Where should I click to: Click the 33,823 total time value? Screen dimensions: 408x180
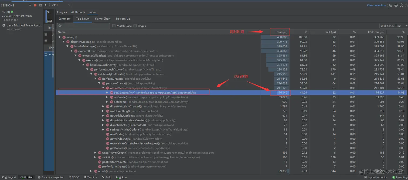click(x=283, y=97)
